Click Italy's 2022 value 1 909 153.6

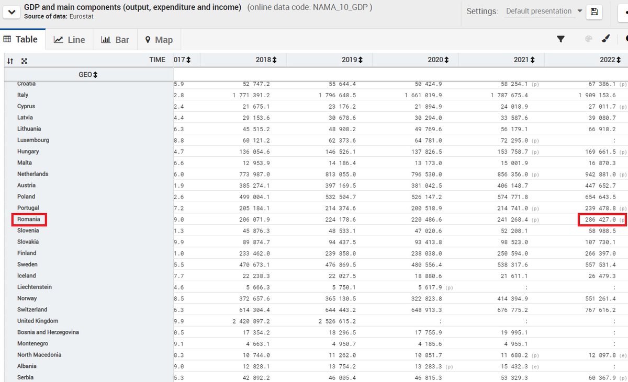[x=597, y=96]
